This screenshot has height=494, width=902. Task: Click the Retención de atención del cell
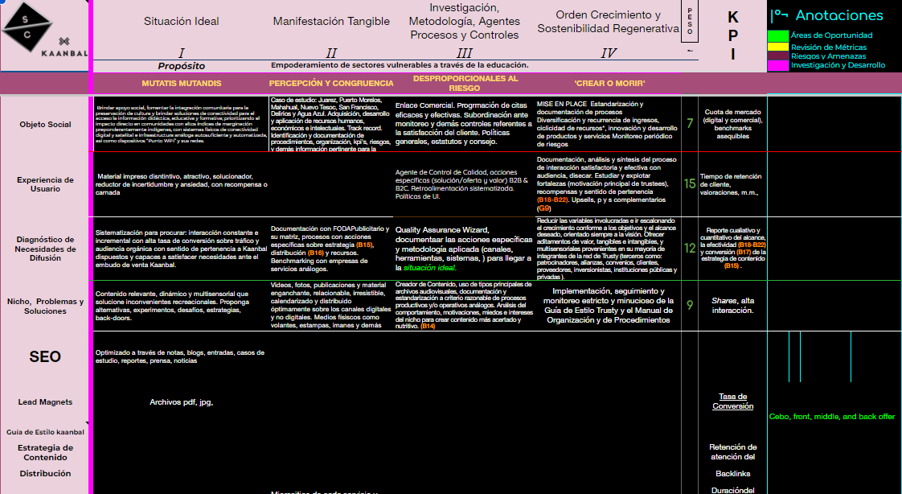point(732,452)
